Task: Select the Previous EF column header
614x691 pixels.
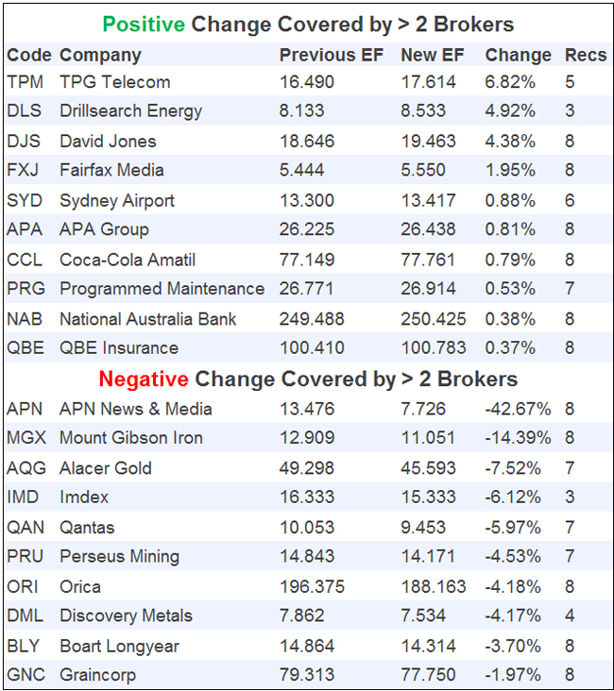Action: (x=331, y=56)
